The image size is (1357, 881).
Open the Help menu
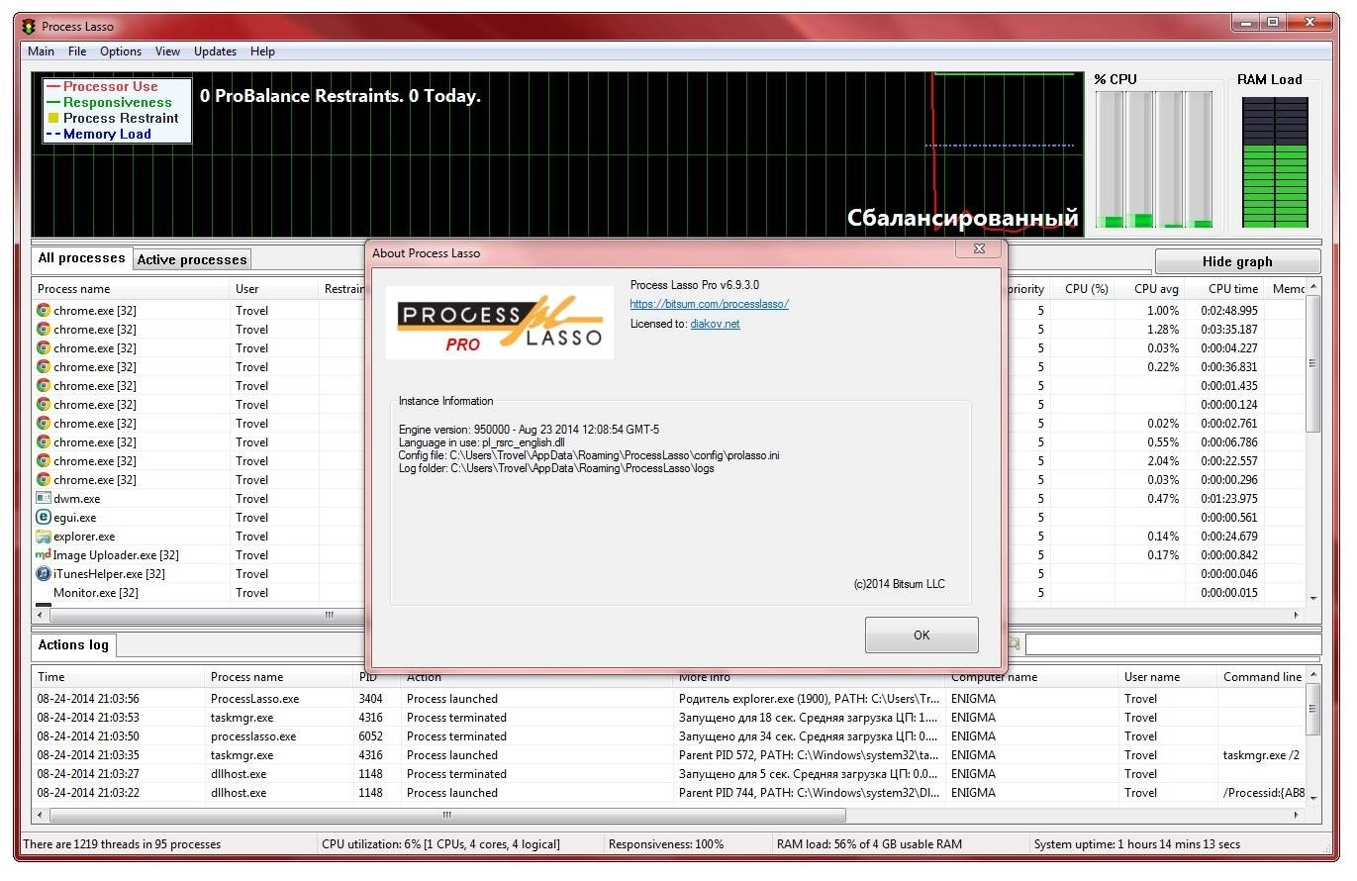coord(262,51)
